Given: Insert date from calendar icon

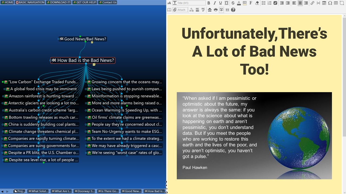Looking at the screenshot, I should pyautogui.click(x=324, y=3).
